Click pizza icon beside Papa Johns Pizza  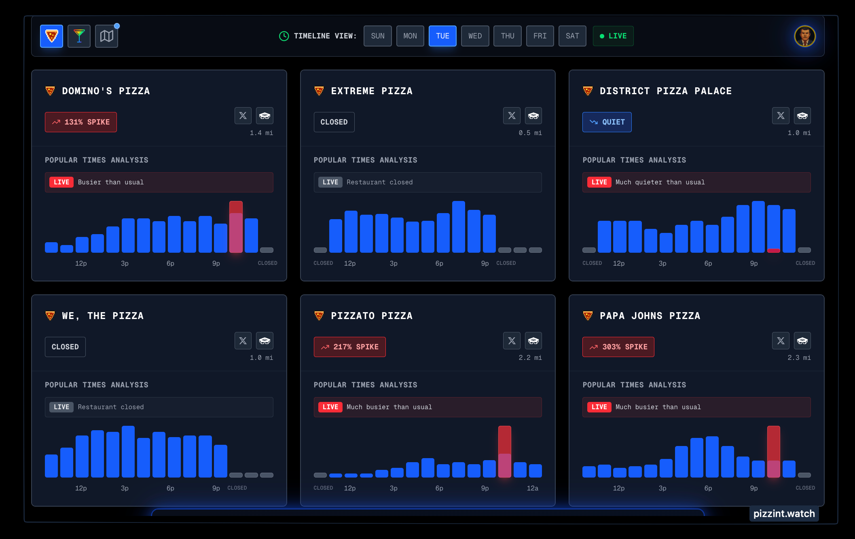588,316
